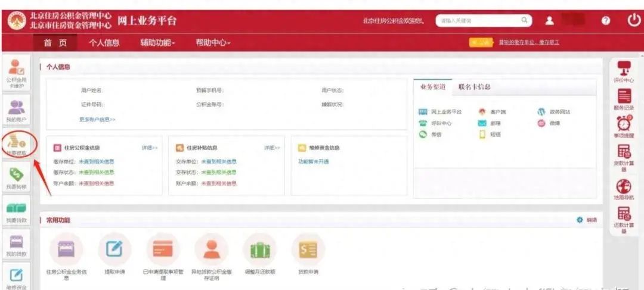Click 功能暂未开通 in 维修资金信息 card
Image resolution: width=644 pixels, height=290 pixels.
pyautogui.click(x=314, y=161)
